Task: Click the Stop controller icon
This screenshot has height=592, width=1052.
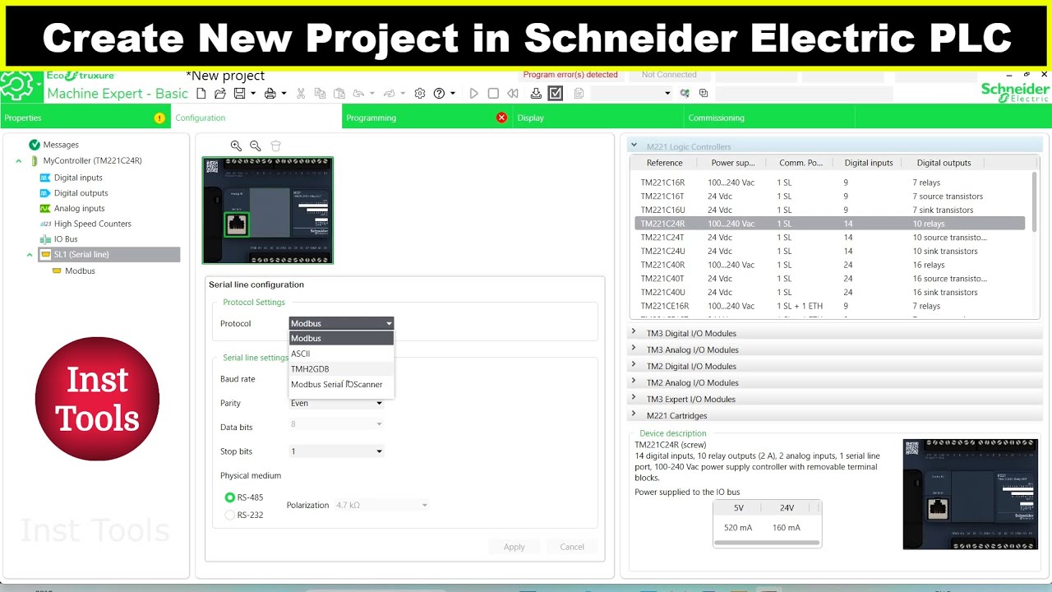Action: [x=493, y=94]
